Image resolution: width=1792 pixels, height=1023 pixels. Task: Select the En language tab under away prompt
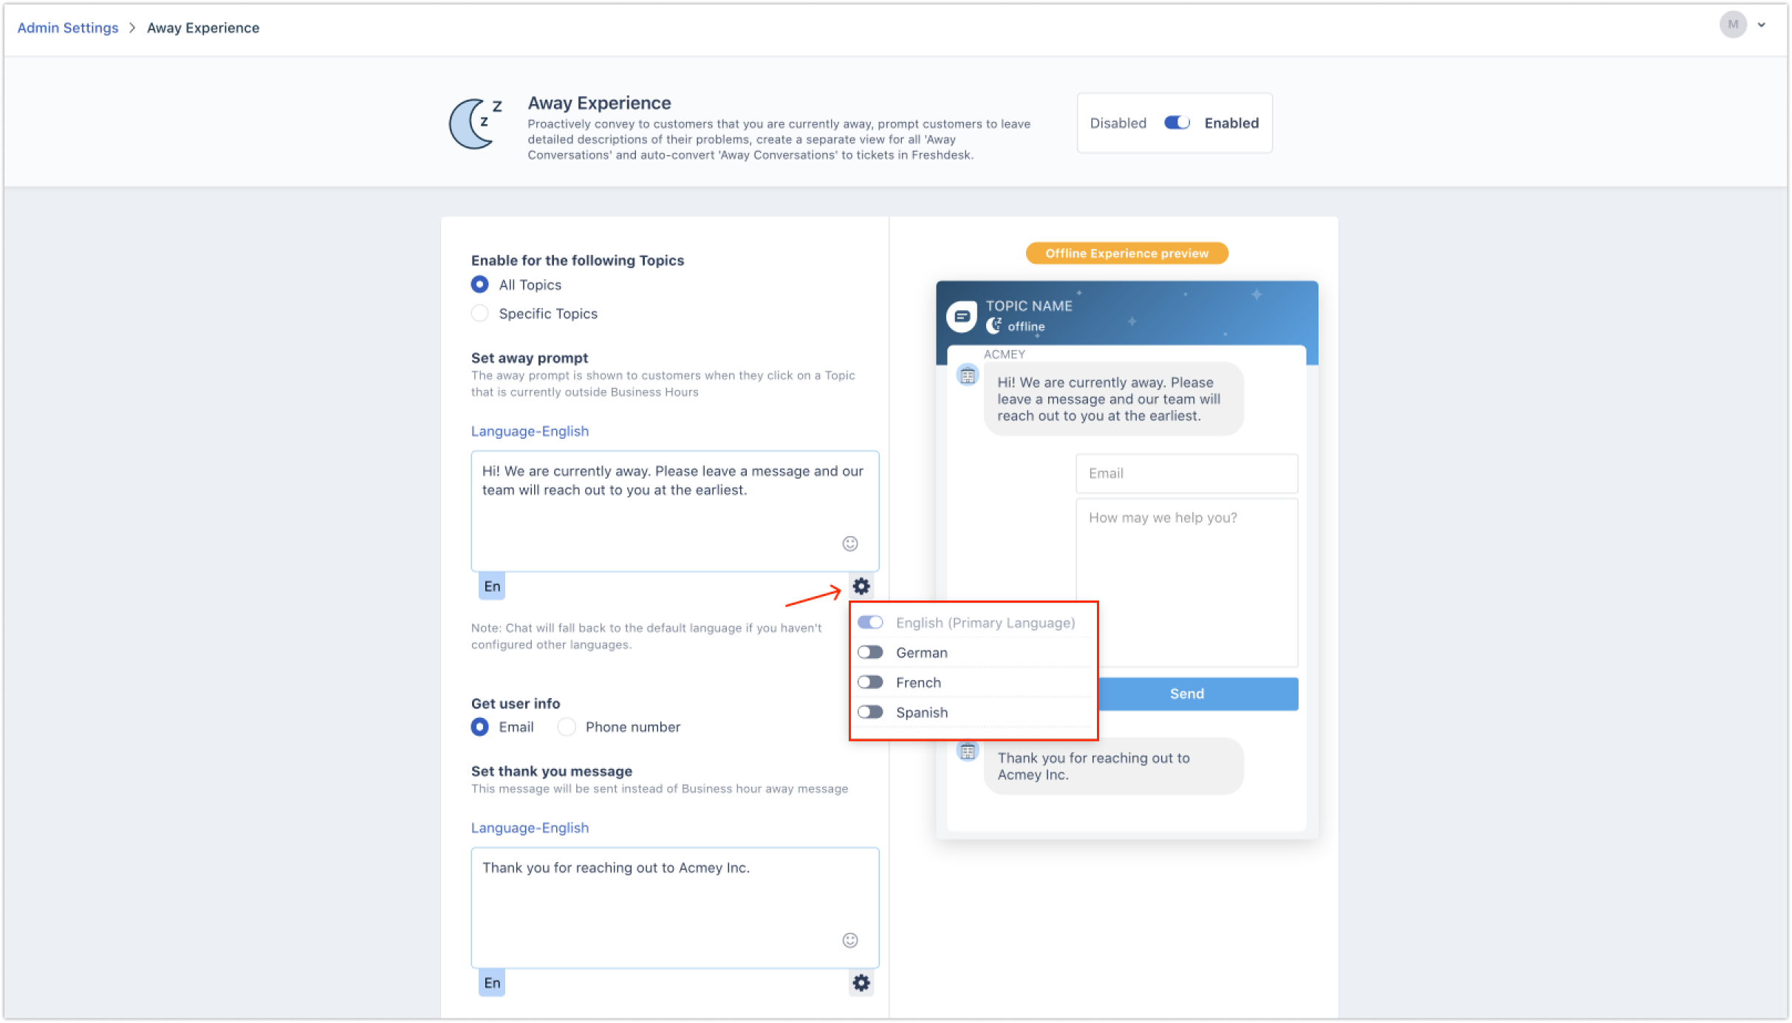tap(492, 586)
